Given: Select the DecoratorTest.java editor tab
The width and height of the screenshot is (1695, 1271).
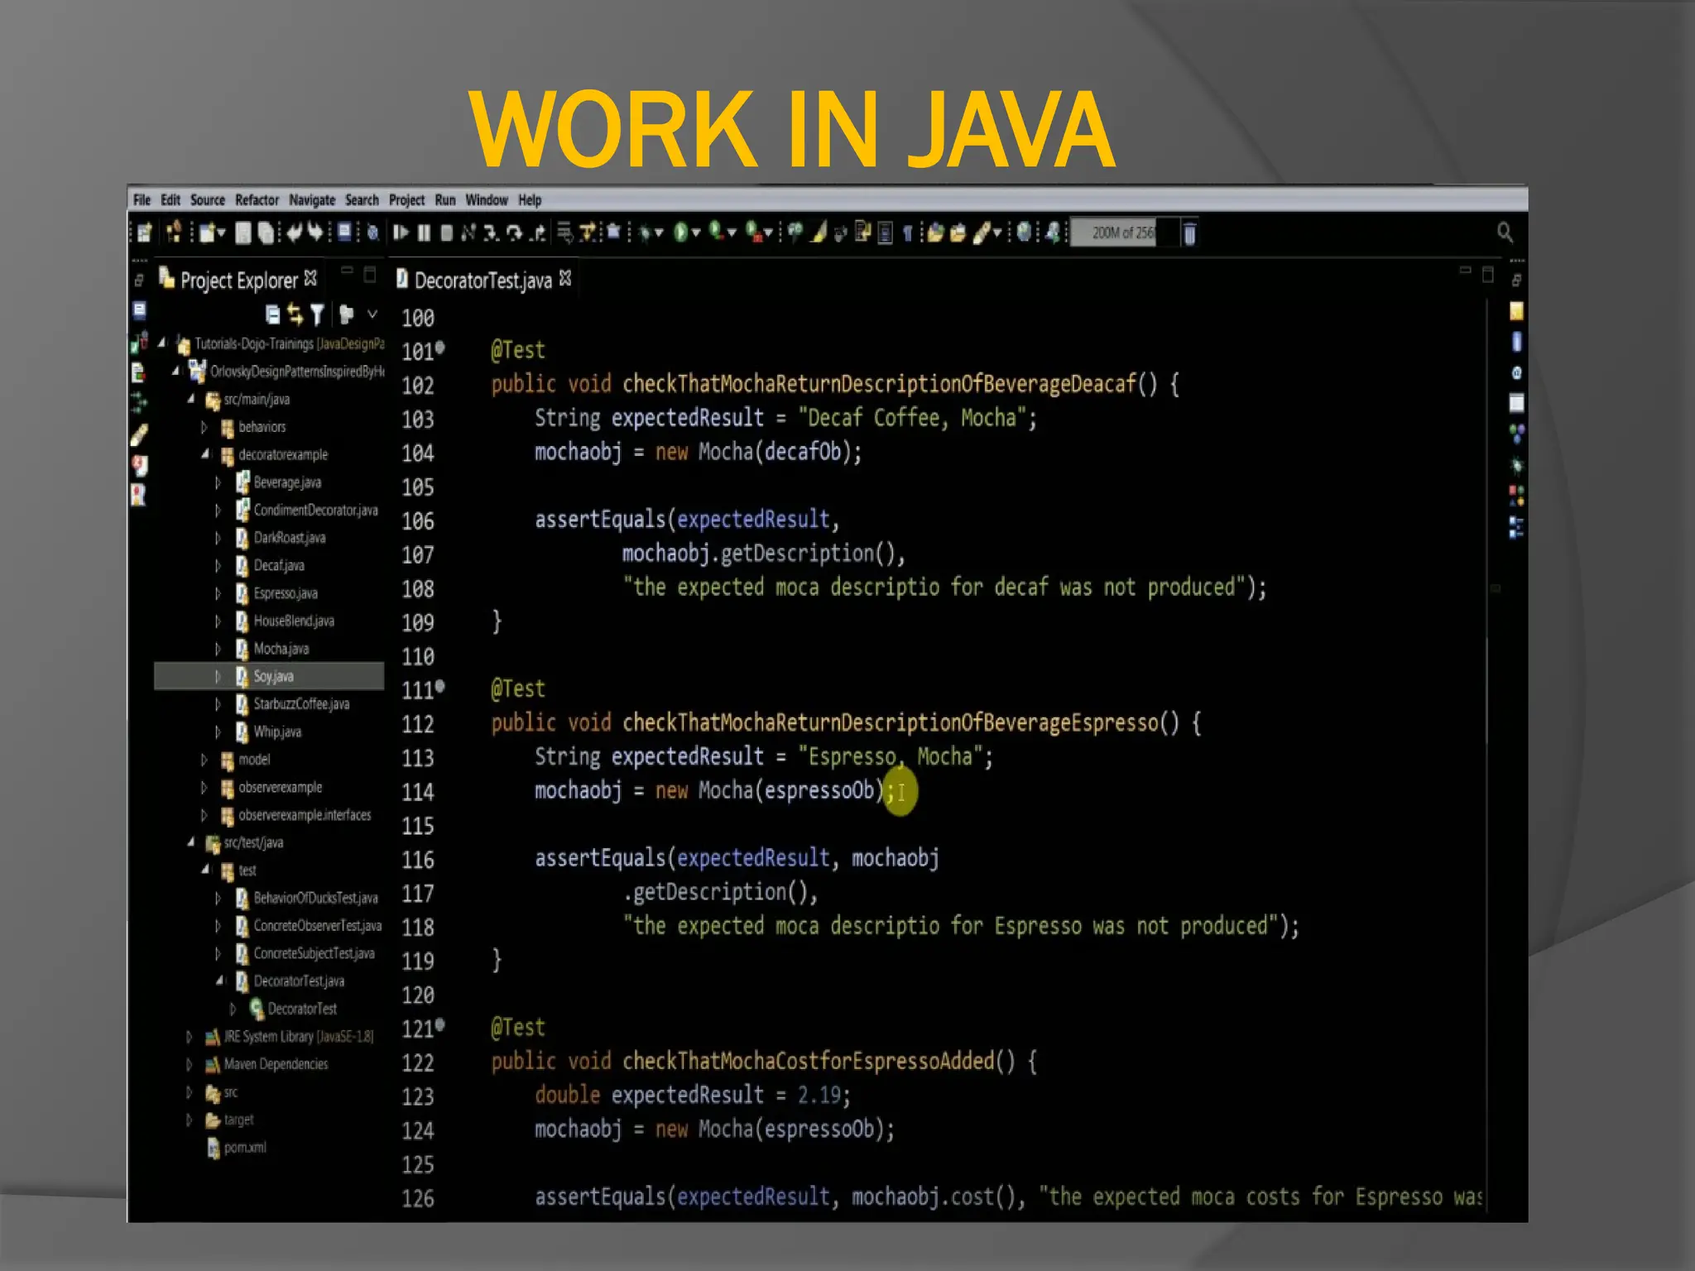Looking at the screenshot, I should coord(483,280).
